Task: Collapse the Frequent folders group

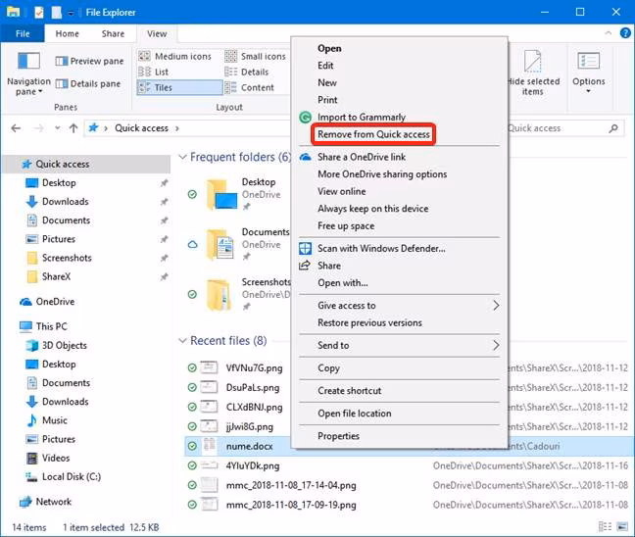Action: point(182,157)
